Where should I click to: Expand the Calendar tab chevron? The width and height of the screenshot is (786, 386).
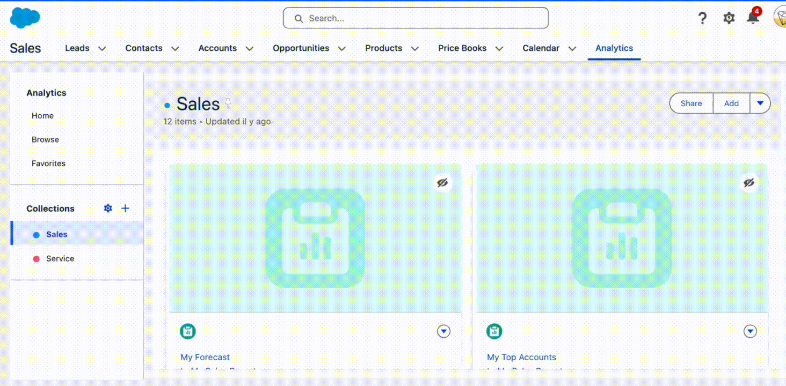[x=572, y=48]
